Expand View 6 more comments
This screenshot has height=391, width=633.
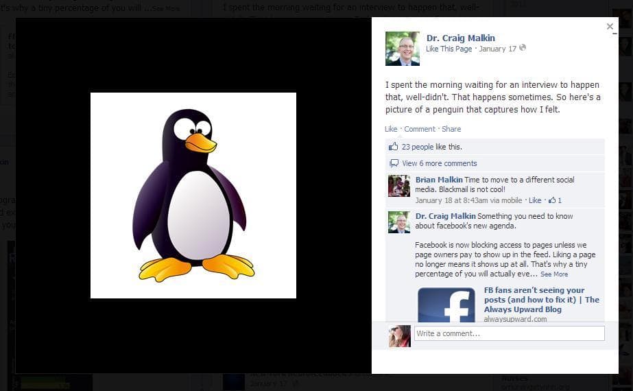tap(439, 163)
